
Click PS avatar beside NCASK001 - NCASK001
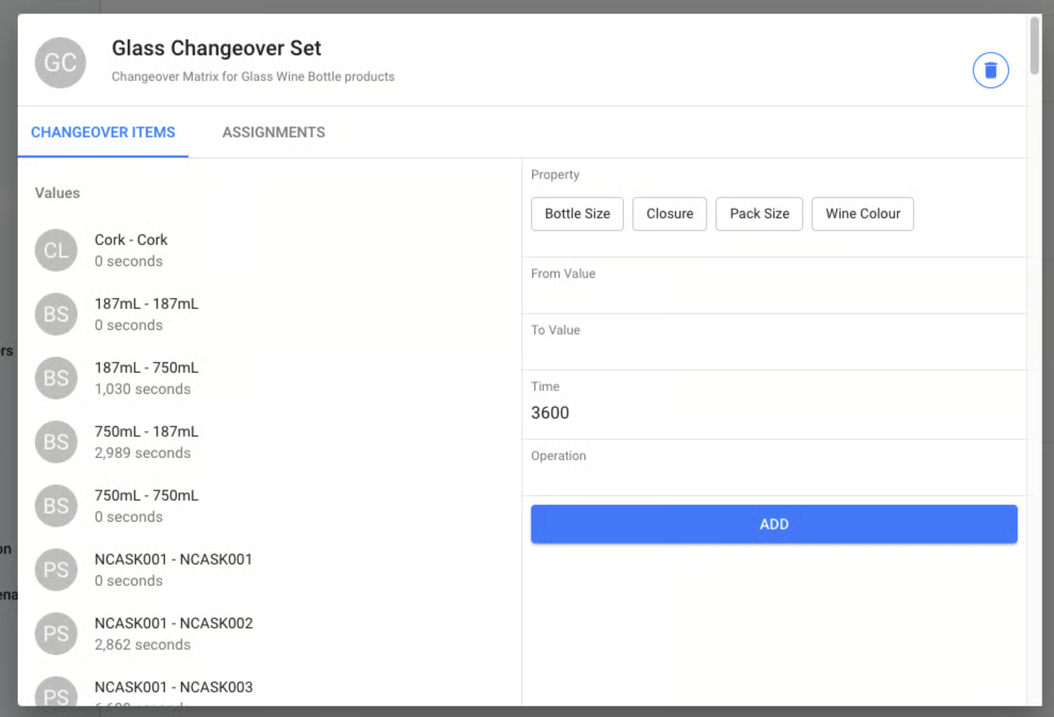(56, 570)
